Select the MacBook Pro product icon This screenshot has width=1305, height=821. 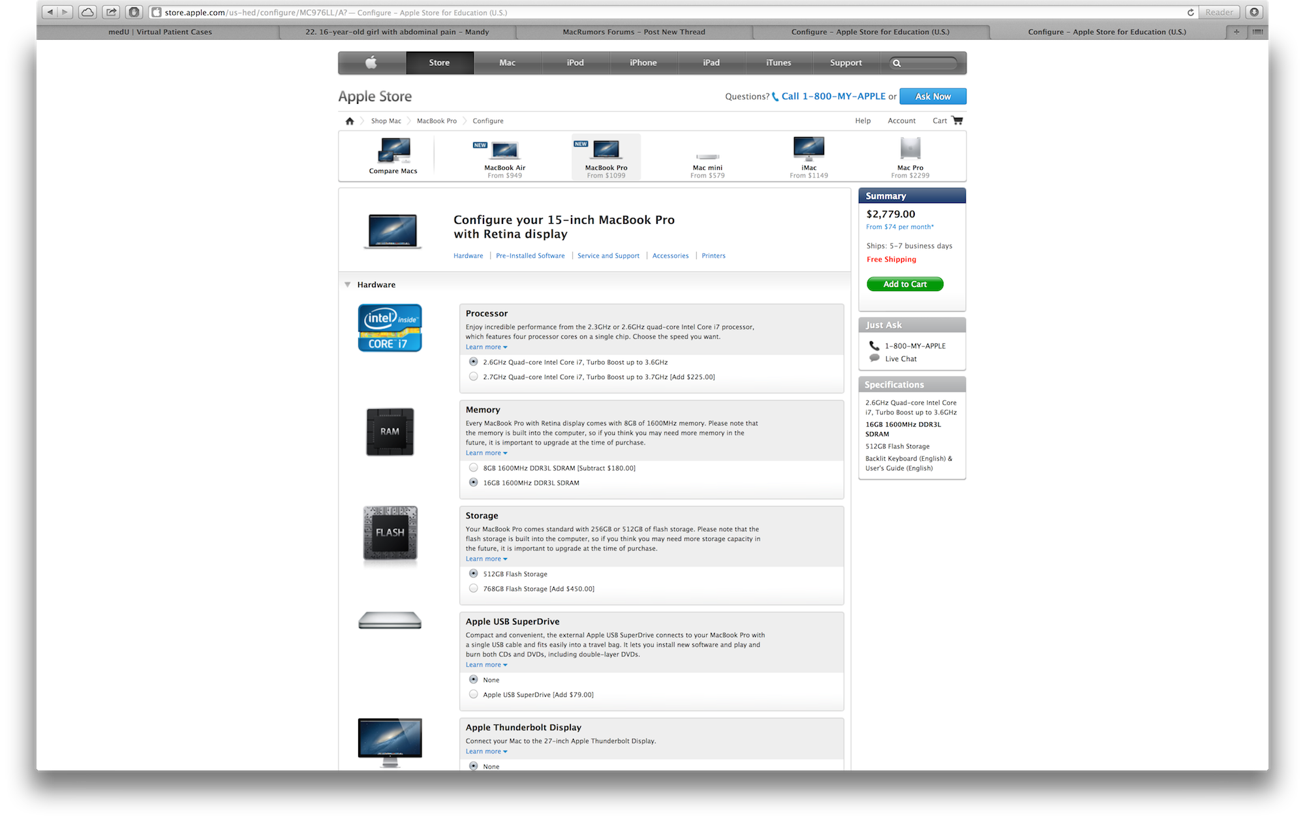click(x=606, y=149)
